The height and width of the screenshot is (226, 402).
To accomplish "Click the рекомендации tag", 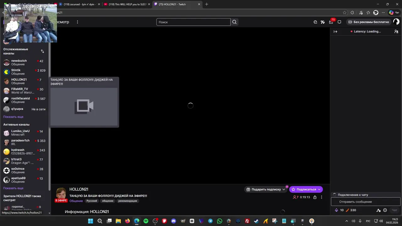I will [128, 201].
